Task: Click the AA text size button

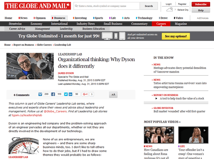Action: (x=113, y=94)
